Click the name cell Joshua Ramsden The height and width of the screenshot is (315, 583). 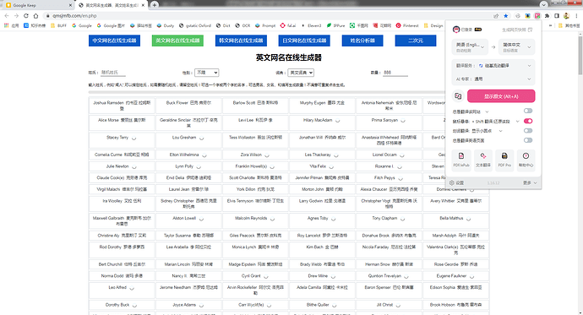point(122,106)
